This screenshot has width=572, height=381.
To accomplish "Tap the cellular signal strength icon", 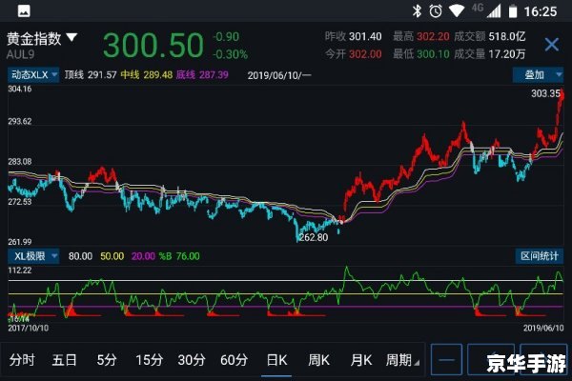I will [494, 11].
